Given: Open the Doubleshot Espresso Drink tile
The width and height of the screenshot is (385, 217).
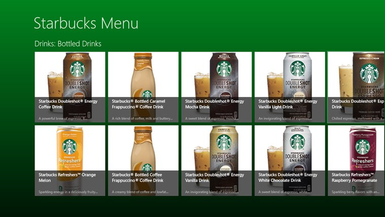Looking at the screenshot, I should click(356, 87).
